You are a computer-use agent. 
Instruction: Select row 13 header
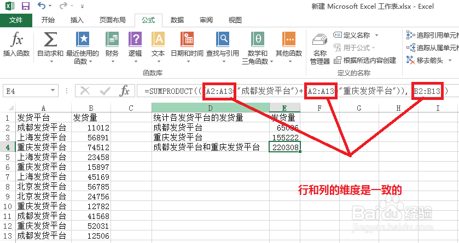pyautogui.click(x=8, y=236)
